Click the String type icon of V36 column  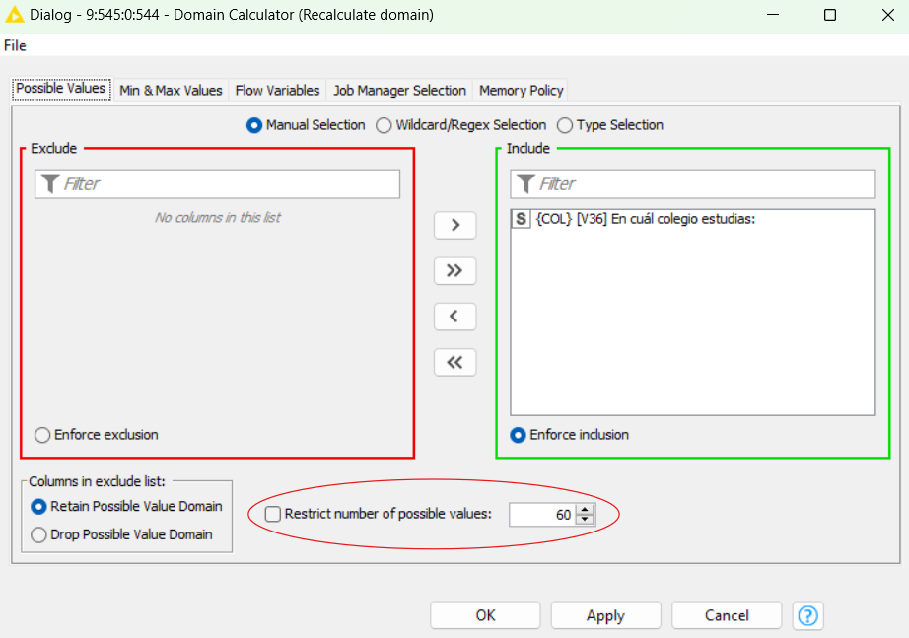pos(521,219)
